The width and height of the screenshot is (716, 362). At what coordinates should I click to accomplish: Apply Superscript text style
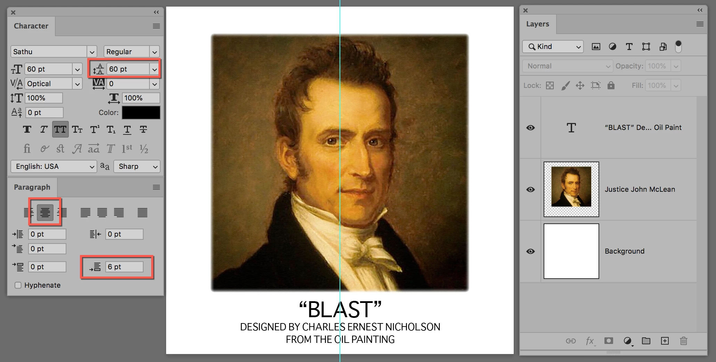click(94, 130)
